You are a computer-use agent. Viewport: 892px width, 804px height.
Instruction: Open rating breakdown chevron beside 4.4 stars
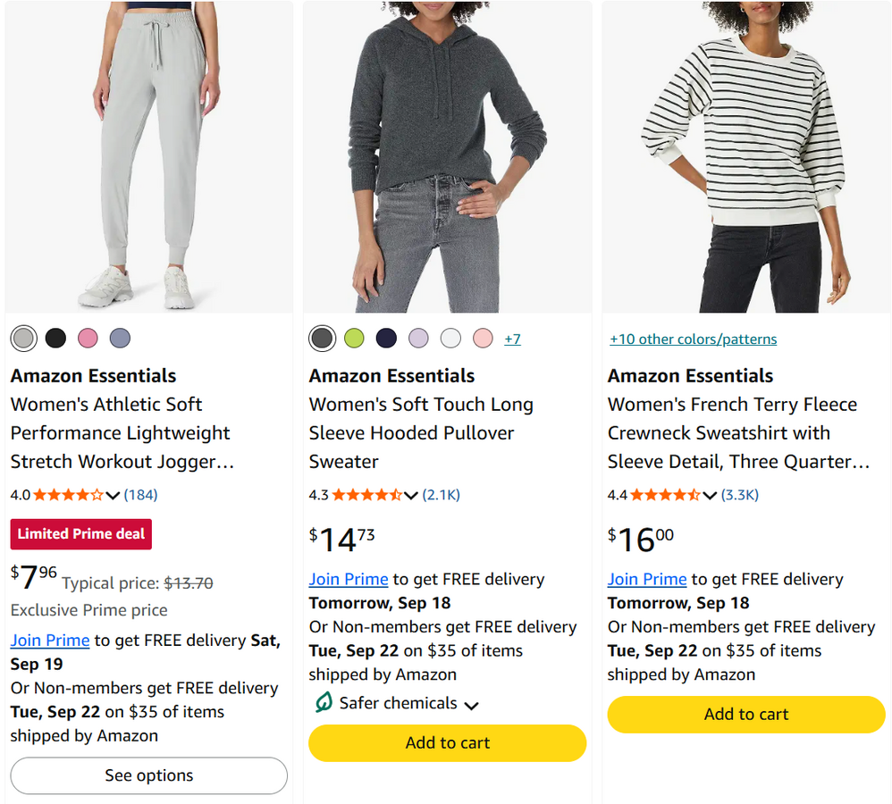click(x=710, y=495)
